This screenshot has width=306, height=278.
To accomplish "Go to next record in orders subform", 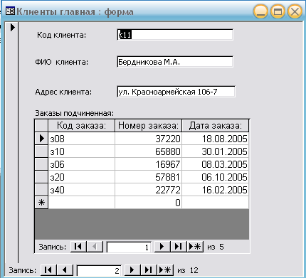I will [x=162, y=247].
